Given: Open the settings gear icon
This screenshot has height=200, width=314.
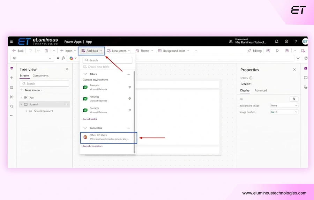Looking at the screenshot, I should click(286, 42).
